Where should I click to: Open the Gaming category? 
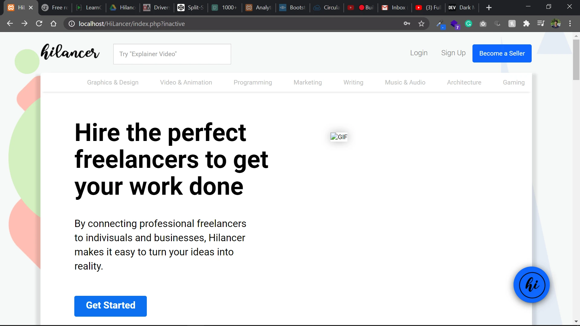click(514, 82)
